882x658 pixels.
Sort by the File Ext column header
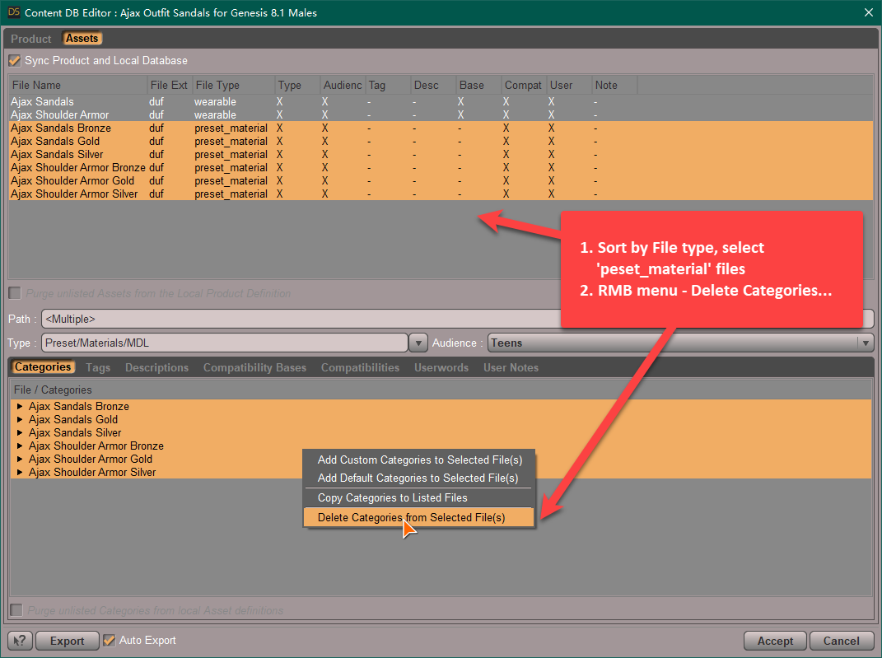pyautogui.click(x=170, y=85)
